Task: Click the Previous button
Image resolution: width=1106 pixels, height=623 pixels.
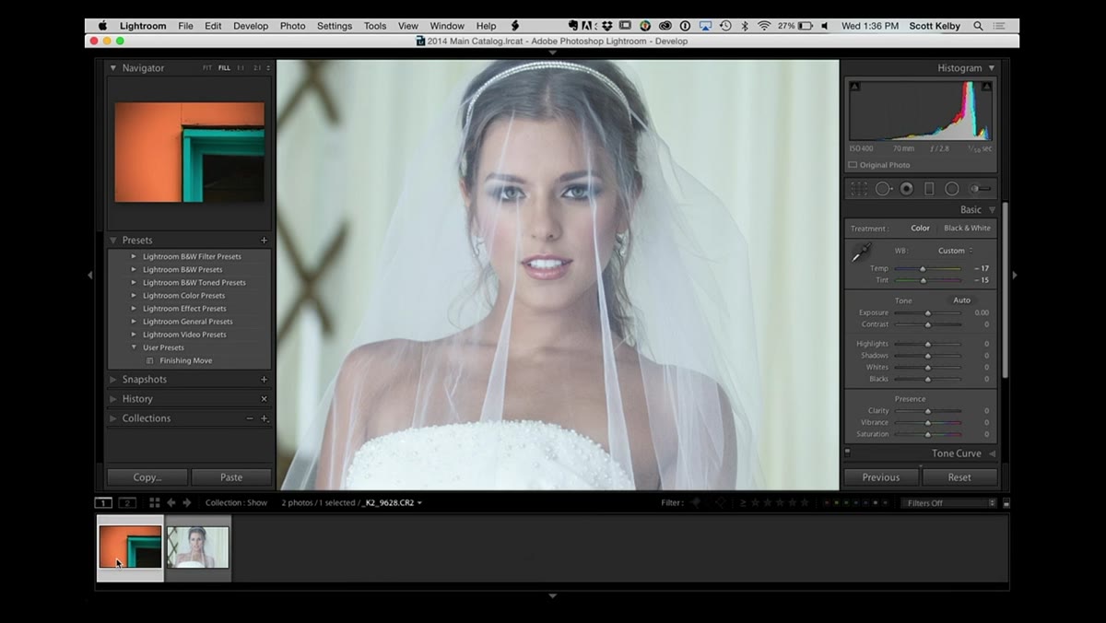Action: pos(881,477)
